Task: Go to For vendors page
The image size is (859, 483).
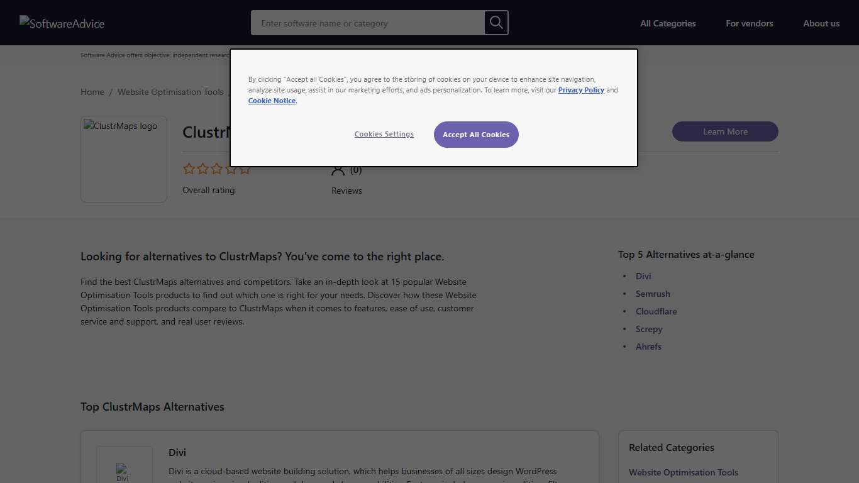Action: click(749, 23)
